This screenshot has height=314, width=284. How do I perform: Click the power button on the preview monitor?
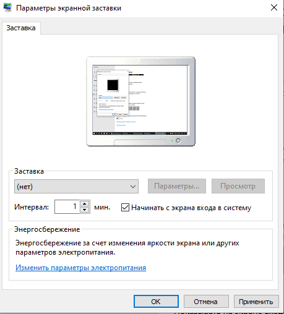(x=178, y=140)
